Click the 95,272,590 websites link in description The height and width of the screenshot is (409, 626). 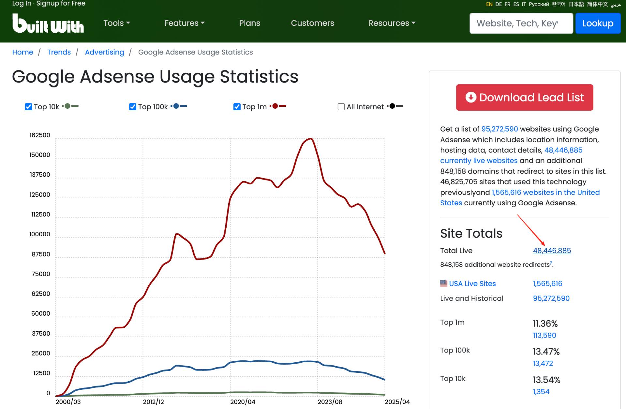(x=499, y=129)
